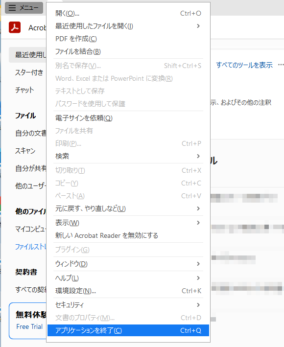Viewport: 284px width, 347px height.
Task: Open スター付き in the sidebar
Action: [29, 72]
